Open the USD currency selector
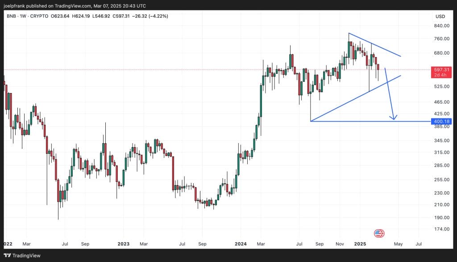The image size is (457, 262). [440, 17]
